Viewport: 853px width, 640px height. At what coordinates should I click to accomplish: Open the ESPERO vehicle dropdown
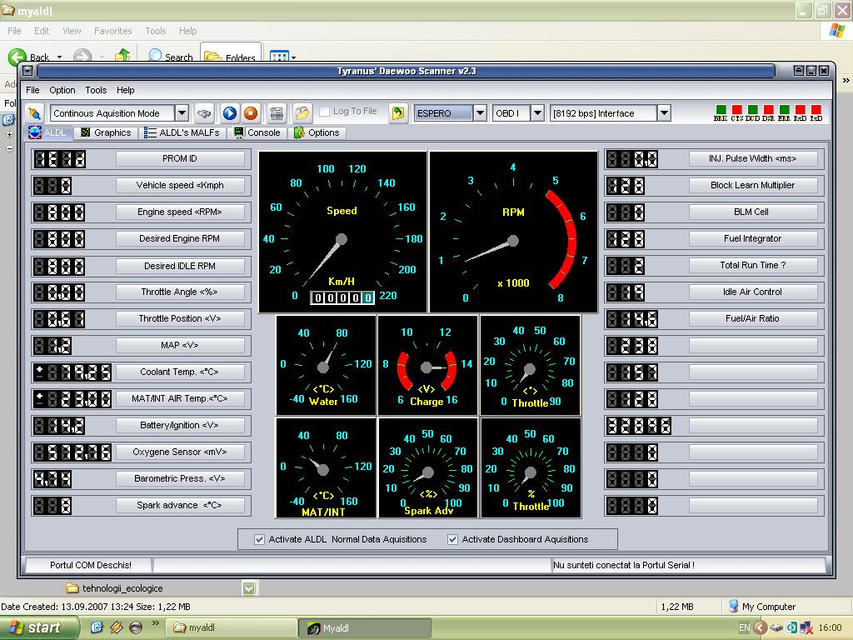tap(480, 113)
